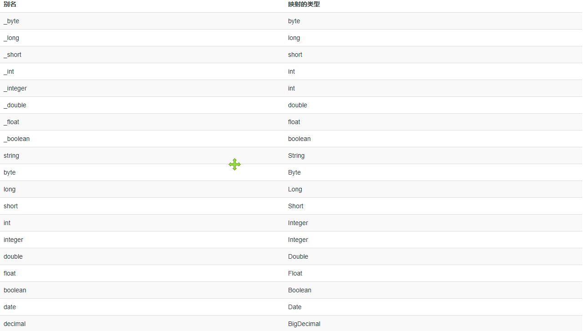The height and width of the screenshot is (331, 584).
Task: Select the BigDecimal mapped type cell
Action: coord(304,324)
